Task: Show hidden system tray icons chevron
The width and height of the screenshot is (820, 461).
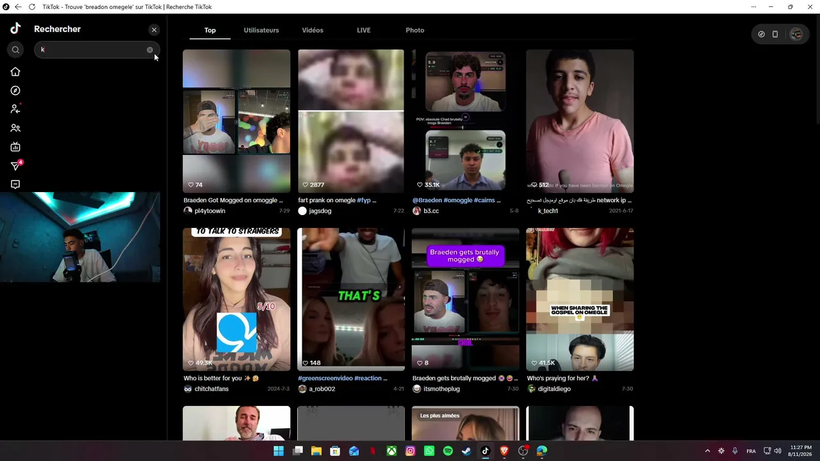Action: point(707,451)
